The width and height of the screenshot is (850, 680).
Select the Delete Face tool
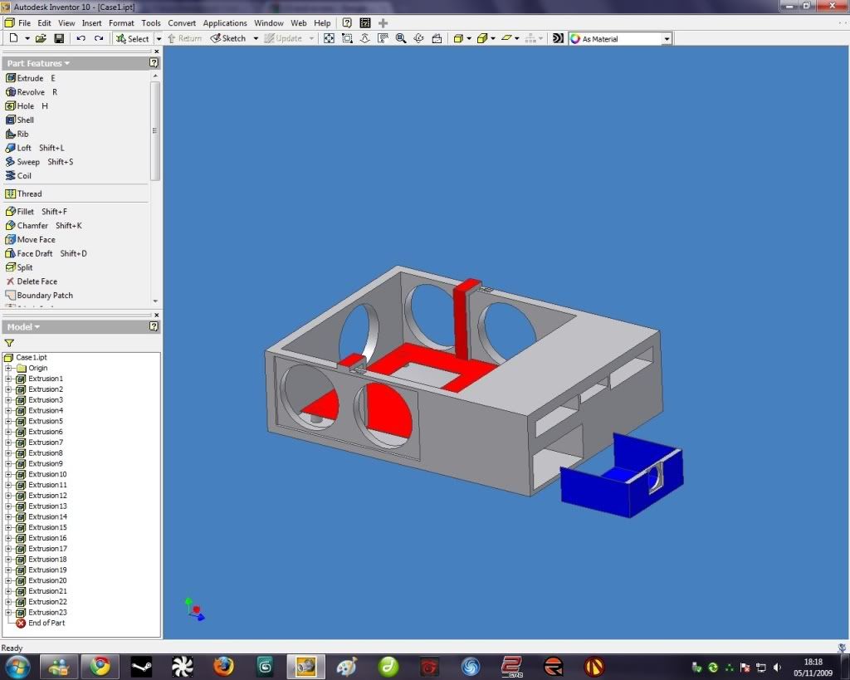[32, 281]
